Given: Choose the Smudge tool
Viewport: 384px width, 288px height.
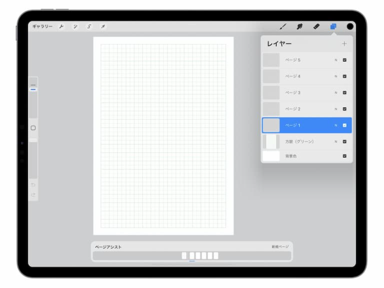Looking at the screenshot, I should tap(300, 26).
